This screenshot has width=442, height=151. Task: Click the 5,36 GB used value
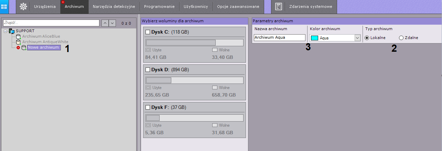click(x=154, y=133)
